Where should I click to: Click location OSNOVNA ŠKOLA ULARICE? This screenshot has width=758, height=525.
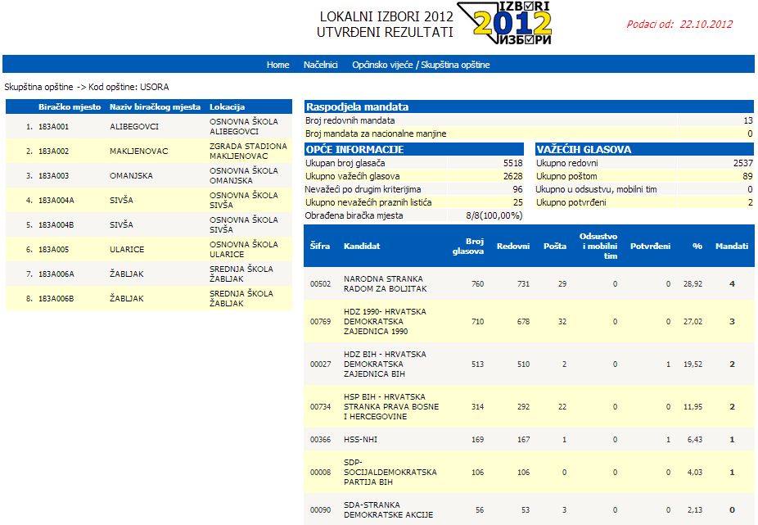(x=244, y=249)
